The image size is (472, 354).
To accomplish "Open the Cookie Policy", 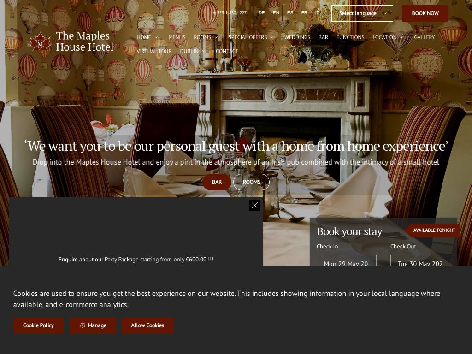I will pos(38,325).
